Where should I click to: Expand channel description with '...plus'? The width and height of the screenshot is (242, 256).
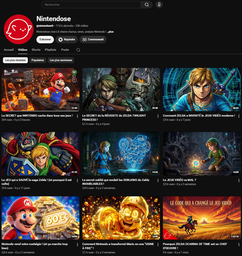click(x=110, y=32)
